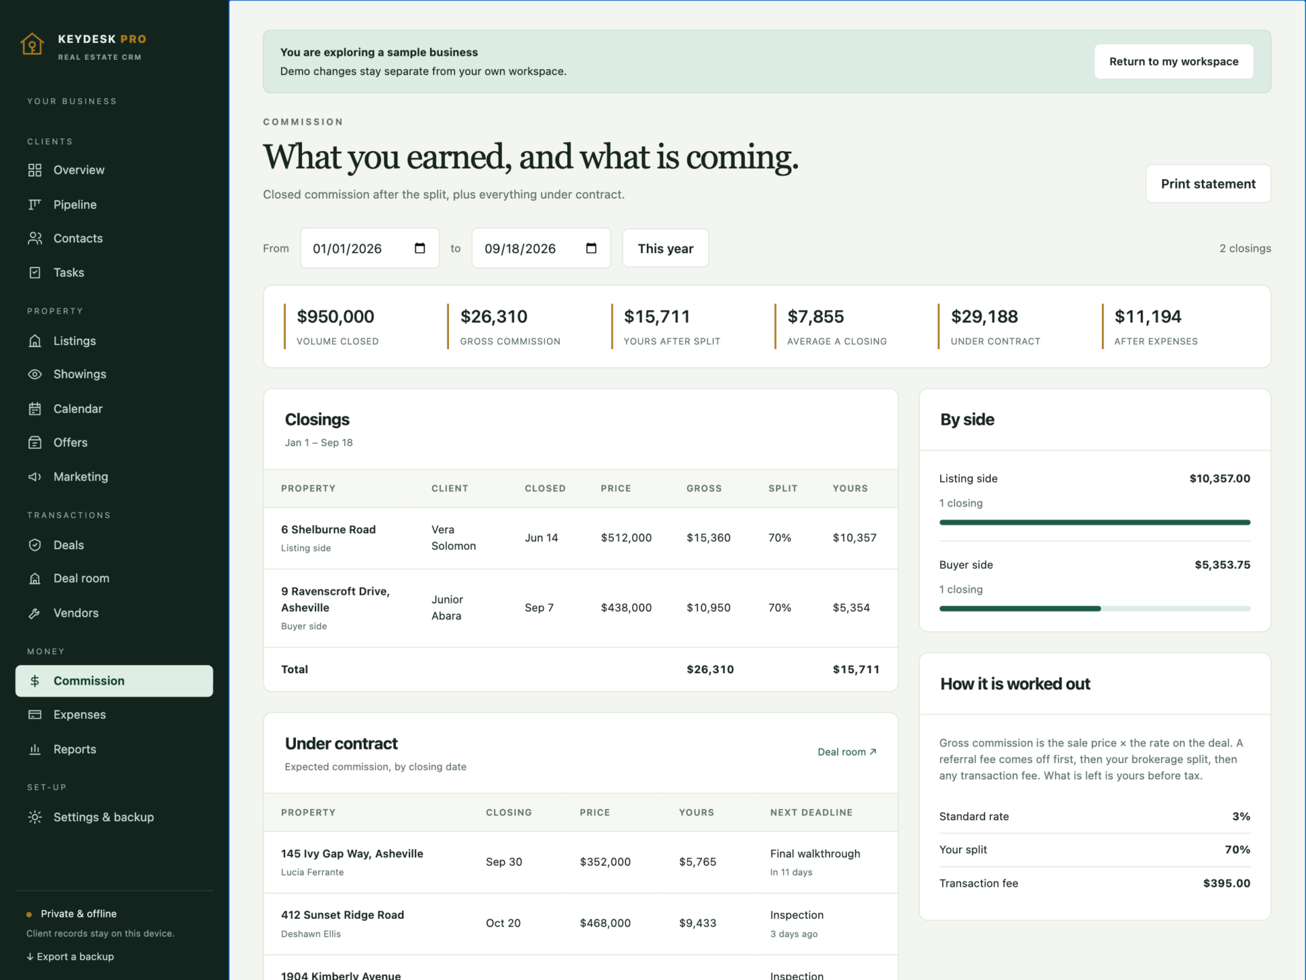Click the Listings house icon
Screen dimensions: 1306x980
coord(35,341)
